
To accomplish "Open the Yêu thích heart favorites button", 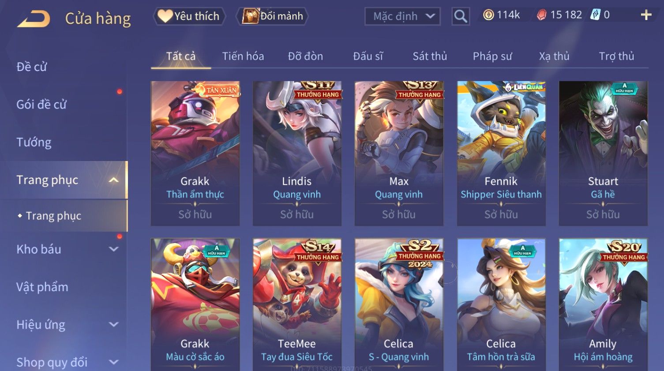I will [x=190, y=16].
